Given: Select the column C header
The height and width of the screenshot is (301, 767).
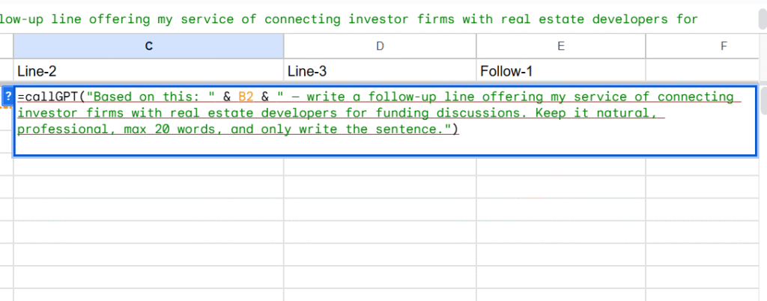Looking at the screenshot, I should (x=148, y=46).
